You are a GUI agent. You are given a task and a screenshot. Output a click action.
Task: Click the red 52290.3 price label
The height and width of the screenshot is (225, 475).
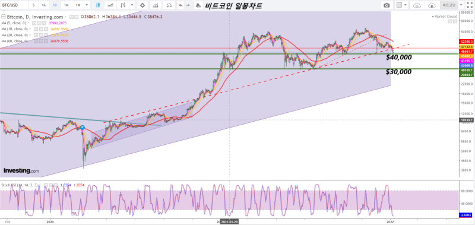pos(467,41)
